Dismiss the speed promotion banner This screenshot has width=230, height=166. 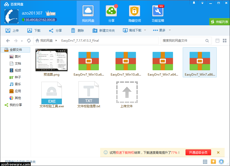218,152
